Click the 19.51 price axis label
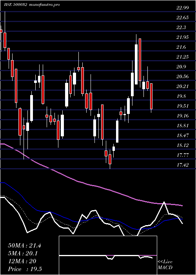The width and height of the screenshot is (196, 275). (x=182, y=106)
